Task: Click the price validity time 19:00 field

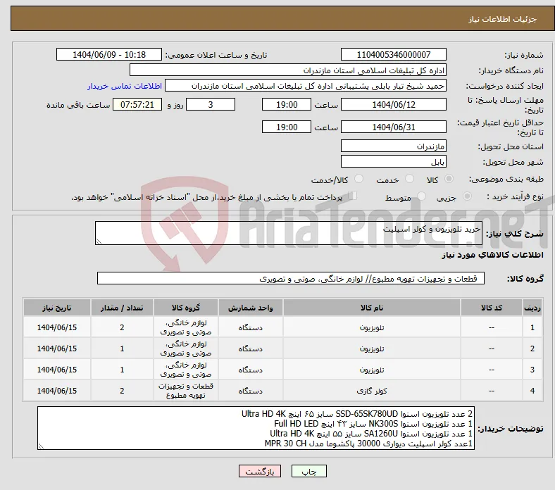Action: tap(287, 127)
